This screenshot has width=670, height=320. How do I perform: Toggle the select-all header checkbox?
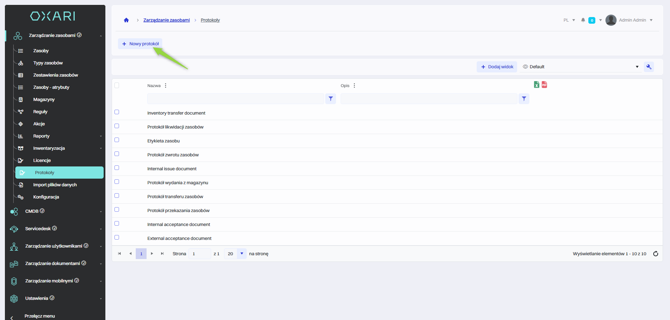[x=117, y=85]
